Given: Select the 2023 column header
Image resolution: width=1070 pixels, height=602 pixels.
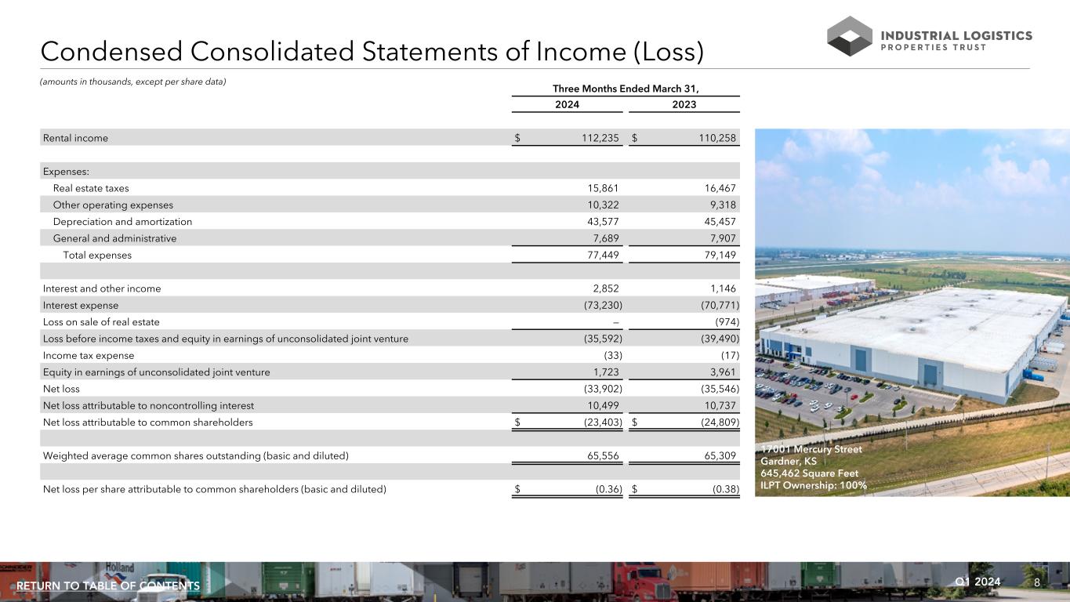Looking at the screenshot, I should pos(684,105).
